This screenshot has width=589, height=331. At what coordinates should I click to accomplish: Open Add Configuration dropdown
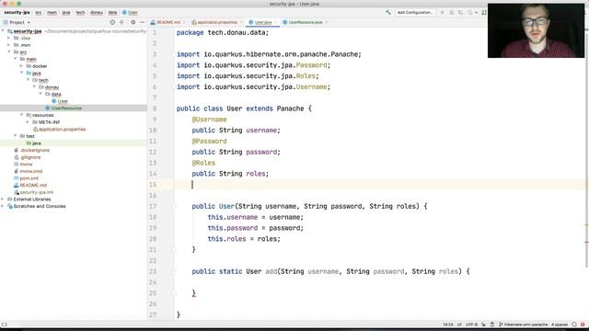[415, 12]
